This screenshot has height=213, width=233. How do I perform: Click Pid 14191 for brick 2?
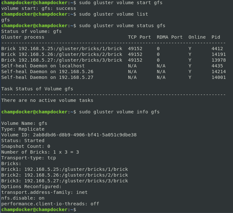(219, 54)
